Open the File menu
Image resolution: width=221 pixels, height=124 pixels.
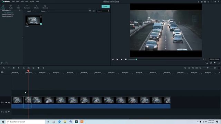point(13,2)
